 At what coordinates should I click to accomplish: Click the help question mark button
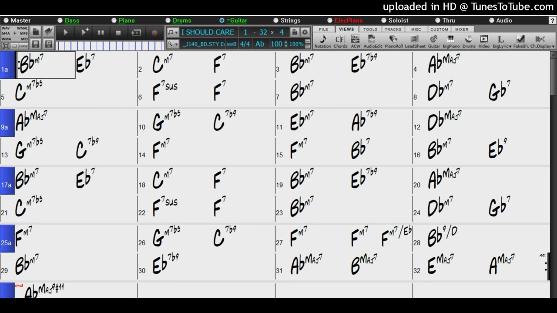tap(553, 20)
